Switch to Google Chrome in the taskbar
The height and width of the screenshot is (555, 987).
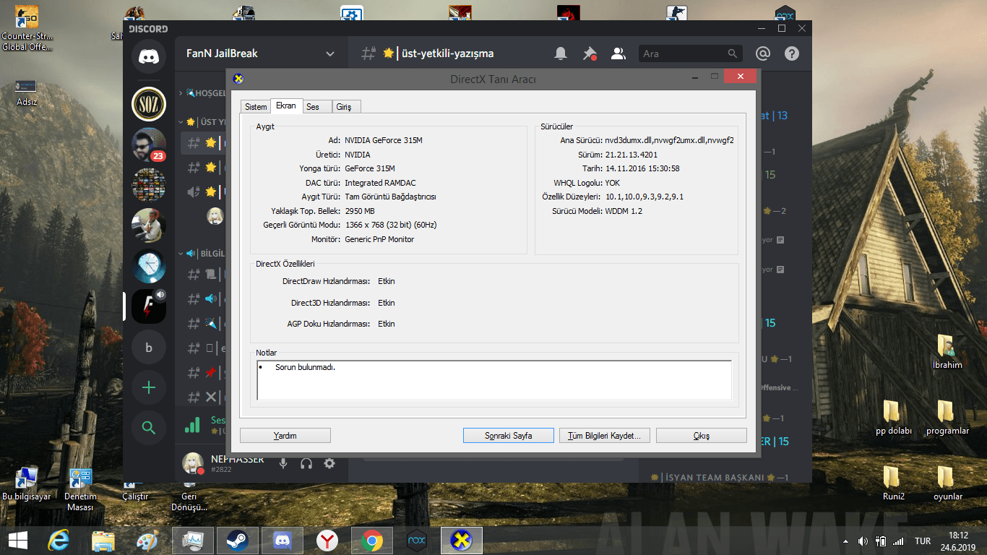(x=372, y=541)
